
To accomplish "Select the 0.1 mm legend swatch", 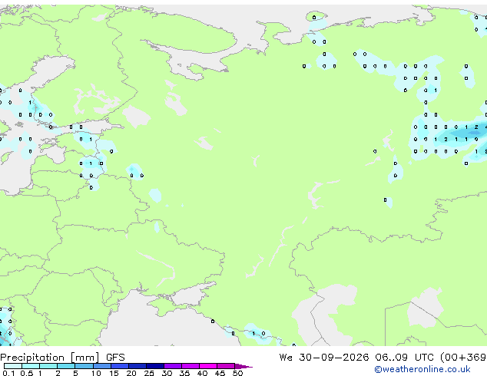I will pos(13,366).
